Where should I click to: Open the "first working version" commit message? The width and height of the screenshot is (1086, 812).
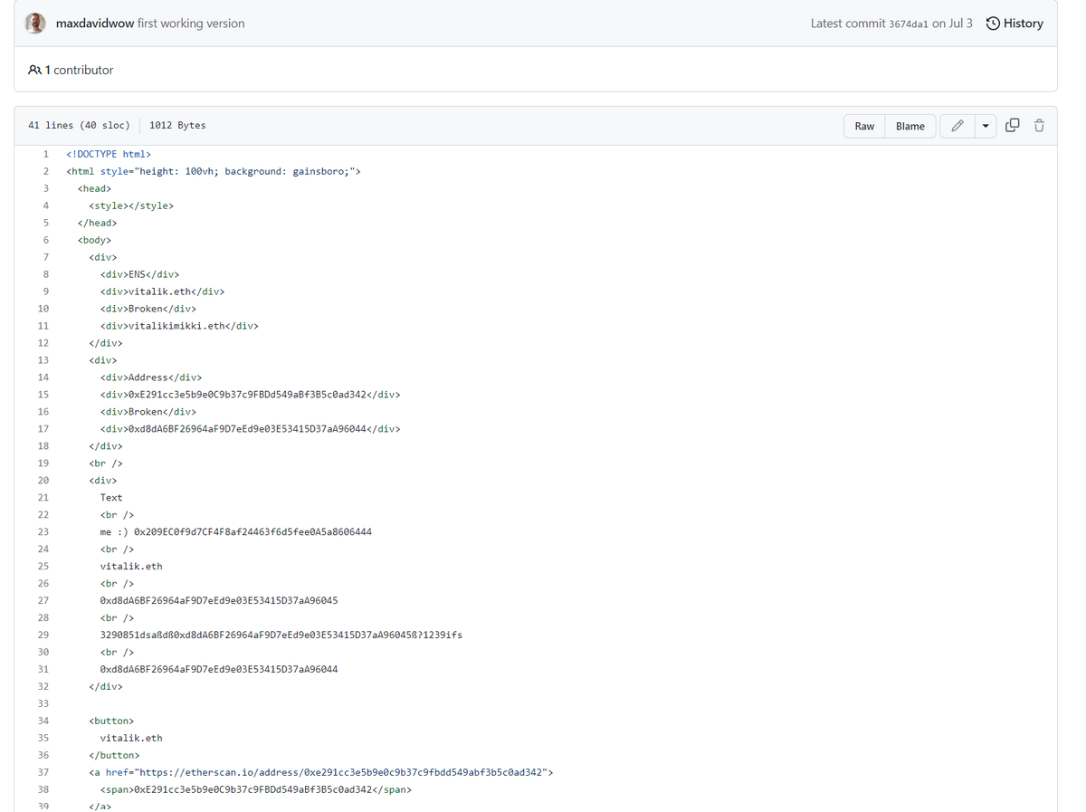pyautogui.click(x=191, y=24)
